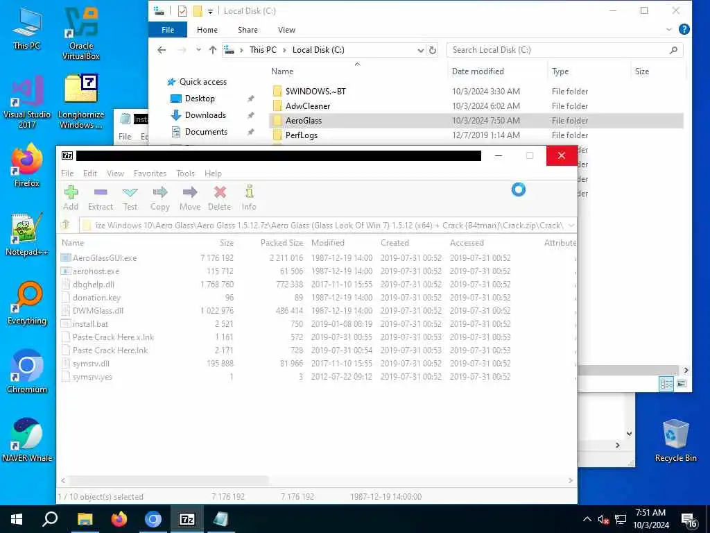Select DWMGlass.dll in the archive list
The width and height of the screenshot is (710, 533).
pos(98,310)
